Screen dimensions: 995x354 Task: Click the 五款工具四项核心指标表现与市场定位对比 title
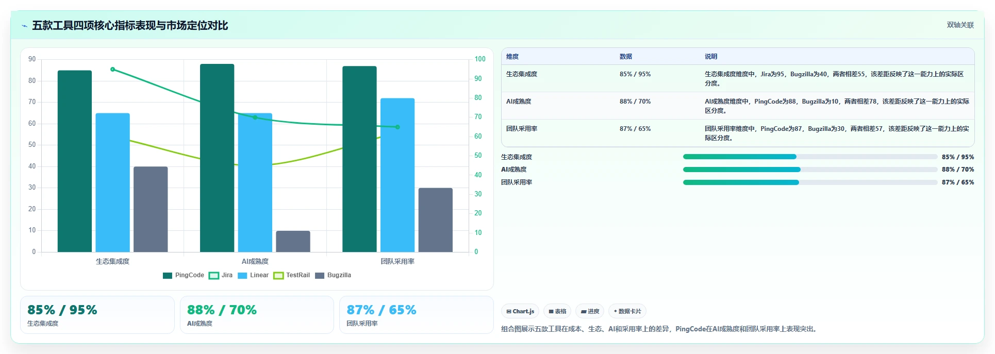[130, 25]
